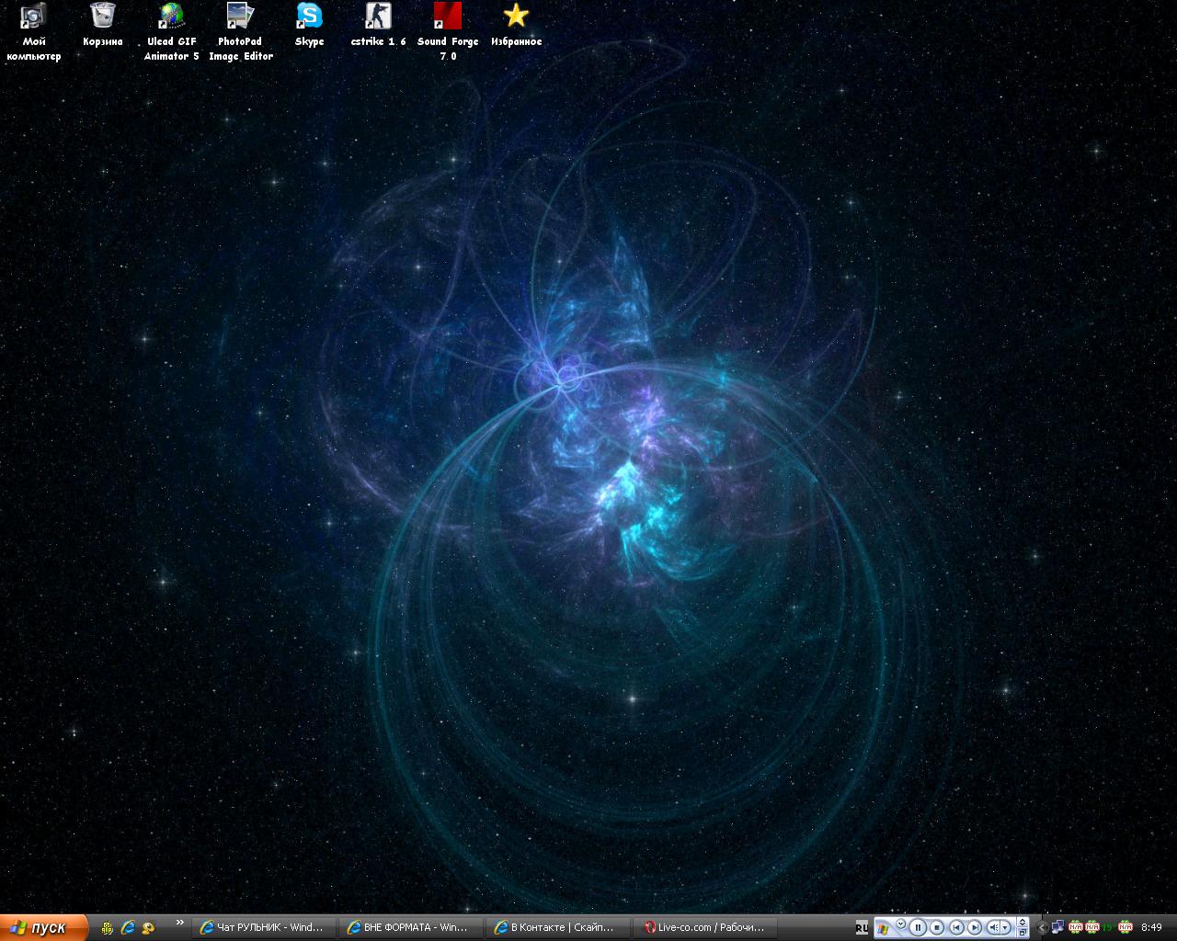Screen dimensions: 1177x941
Task: Open the Корзина recycle bin
Action: coord(102,17)
